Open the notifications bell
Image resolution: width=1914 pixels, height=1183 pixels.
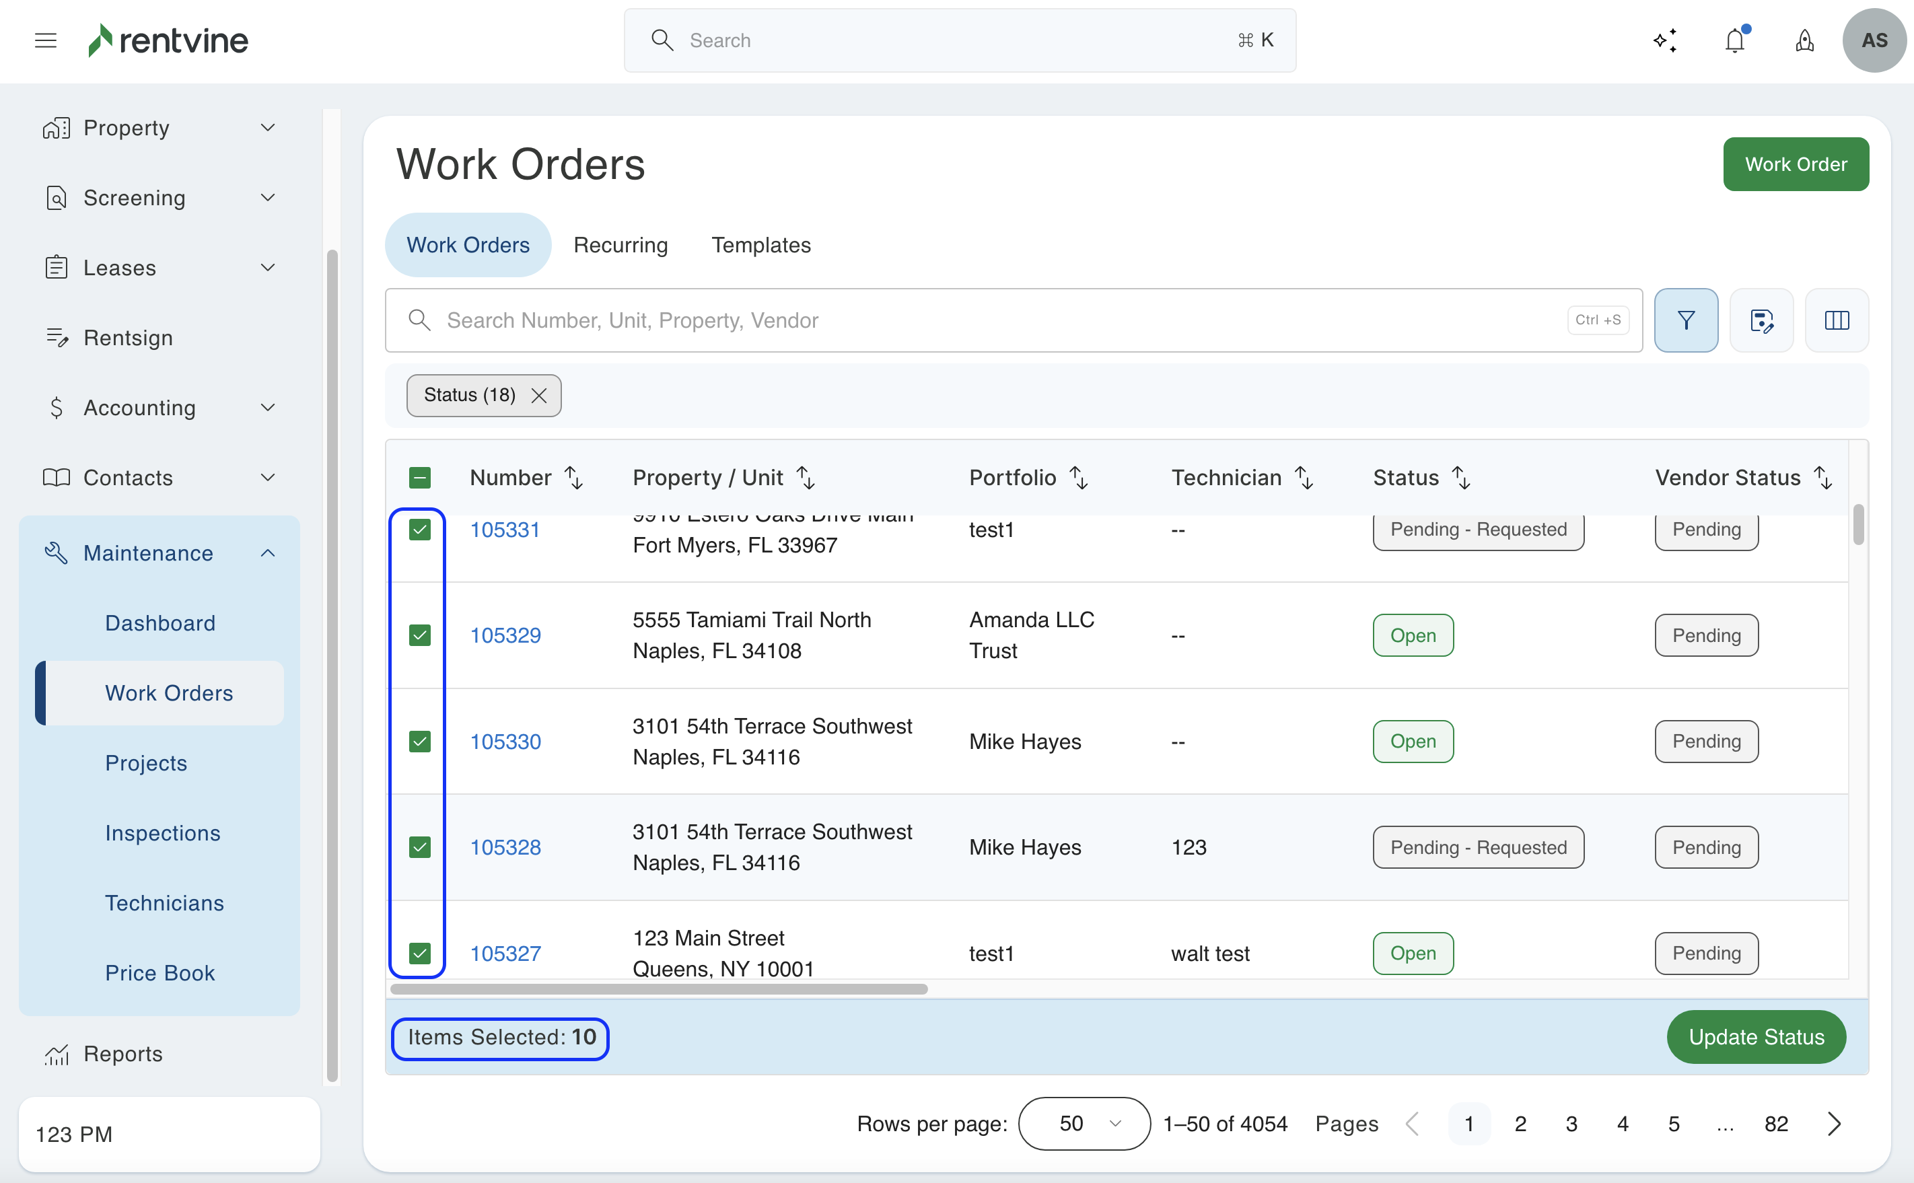[x=1734, y=40]
